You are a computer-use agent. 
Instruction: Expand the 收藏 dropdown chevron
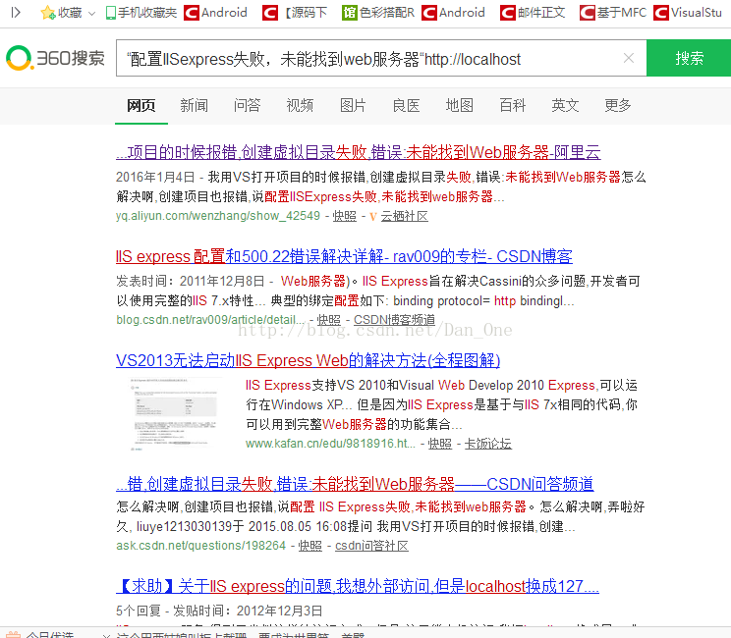(91, 14)
